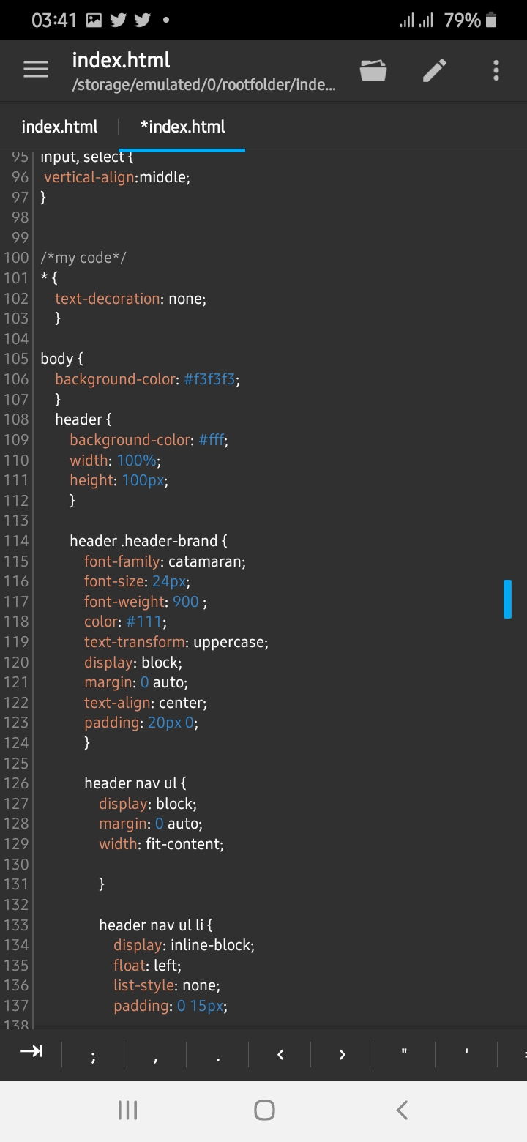Insert a period from the symbol bar
Viewport: 527px width, 1142px height.
click(x=218, y=1055)
